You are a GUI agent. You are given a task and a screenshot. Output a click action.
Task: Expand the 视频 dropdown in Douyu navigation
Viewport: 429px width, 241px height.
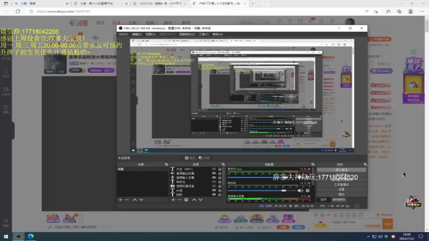[151, 22]
